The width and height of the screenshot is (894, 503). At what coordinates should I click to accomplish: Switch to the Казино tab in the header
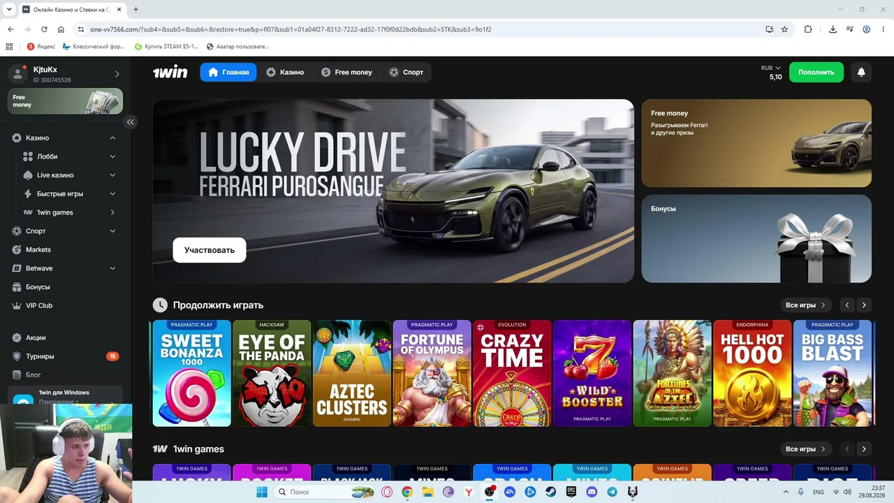coord(285,72)
